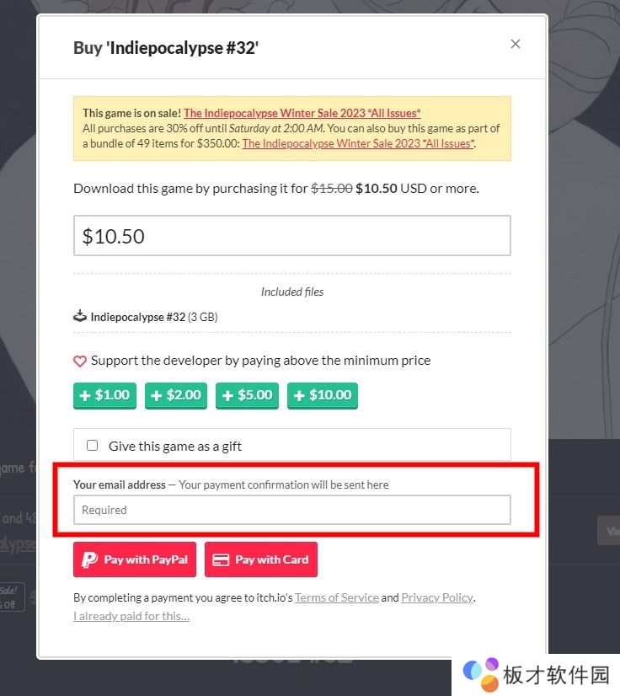Focus the email address Required field
This screenshot has width=620, height=696.
click(291, 510)
